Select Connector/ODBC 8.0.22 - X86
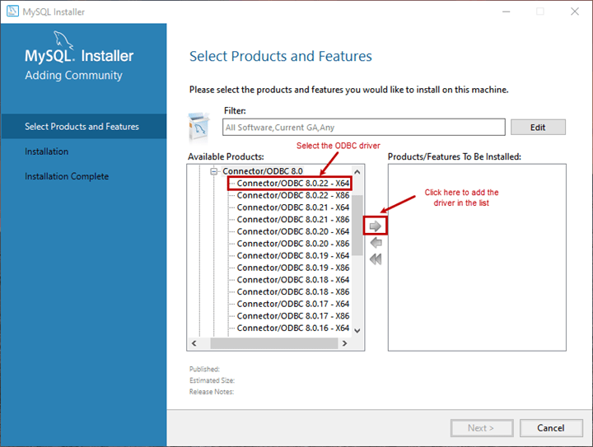The width and height of the screenshot is (593, 447). point(292,195)
